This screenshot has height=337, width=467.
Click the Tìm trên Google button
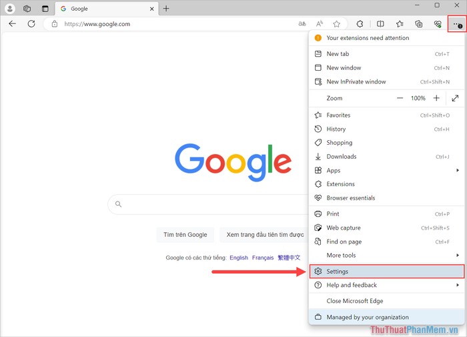pyautogui.click(x=185, y=235)
